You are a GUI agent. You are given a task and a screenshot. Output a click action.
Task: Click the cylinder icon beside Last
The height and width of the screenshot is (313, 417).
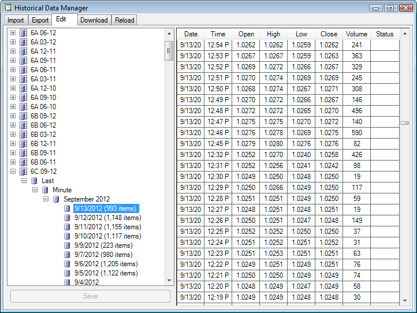coord(34,181)
